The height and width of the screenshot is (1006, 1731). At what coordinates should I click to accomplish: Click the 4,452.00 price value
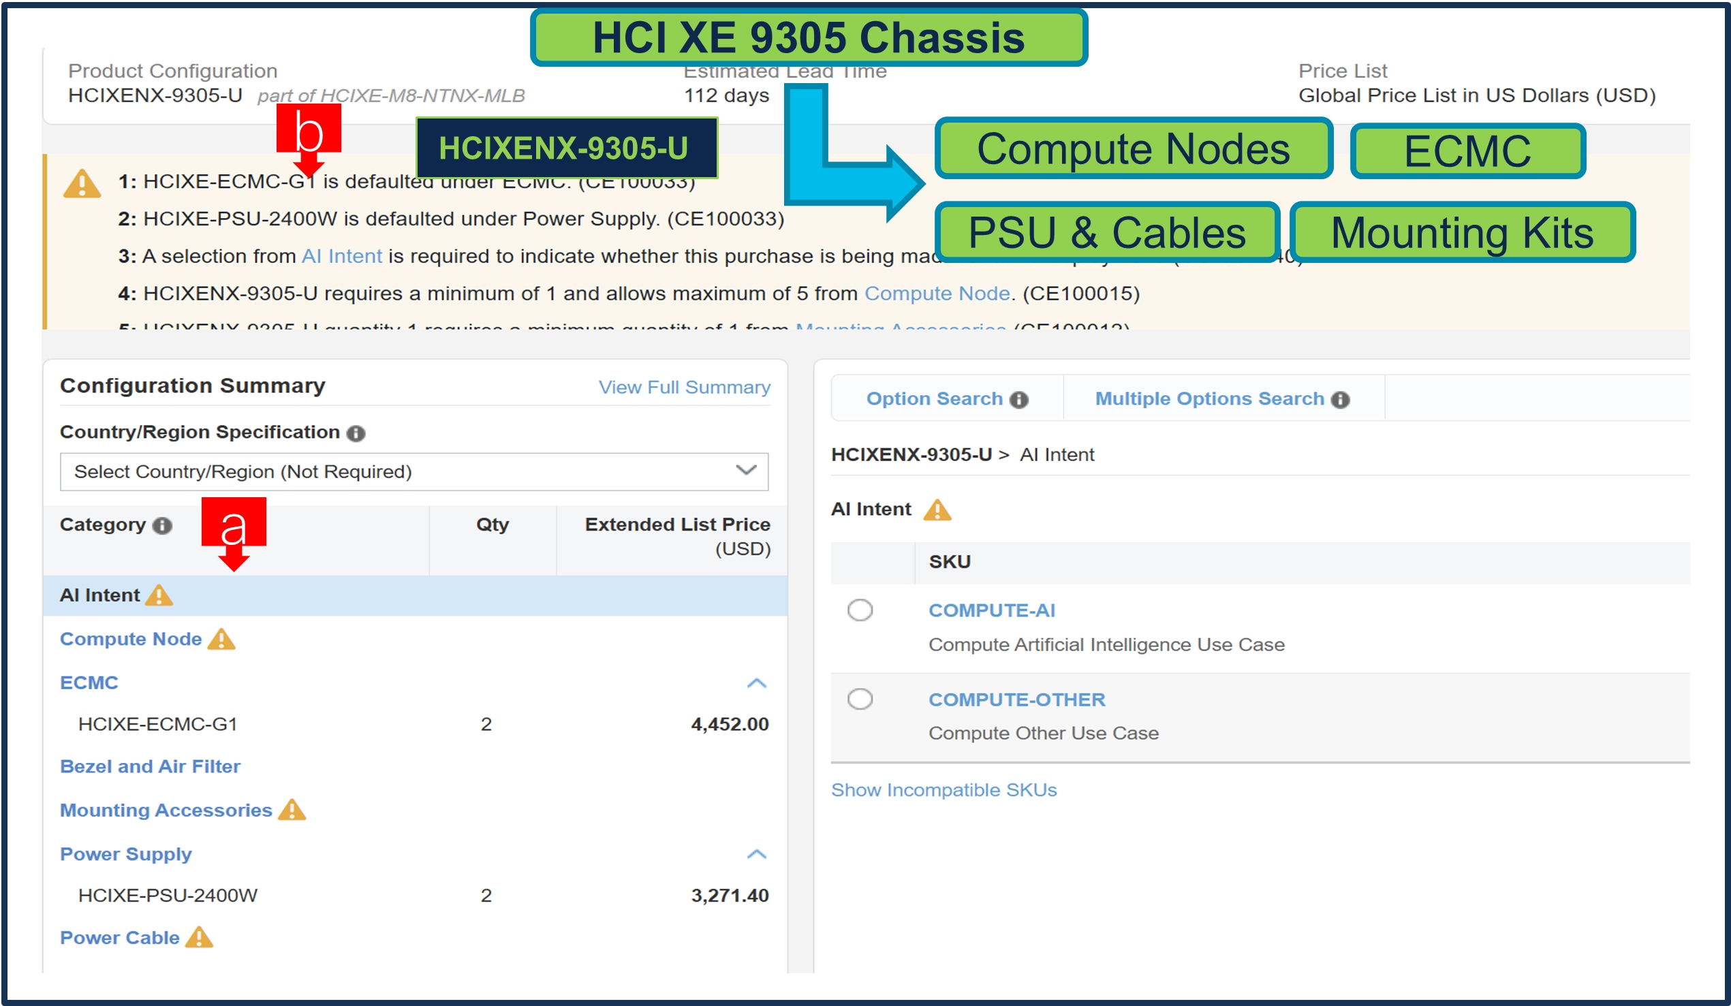[x=730, y=725]
